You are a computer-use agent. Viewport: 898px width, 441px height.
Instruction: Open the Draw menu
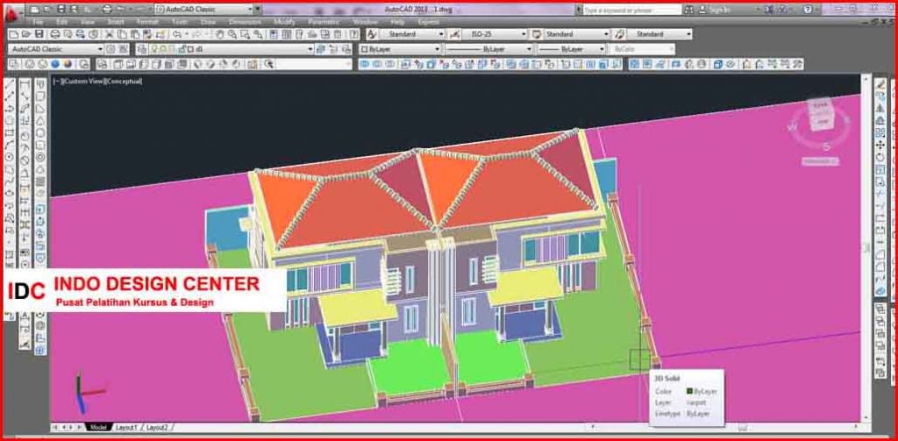pos(208,22)
